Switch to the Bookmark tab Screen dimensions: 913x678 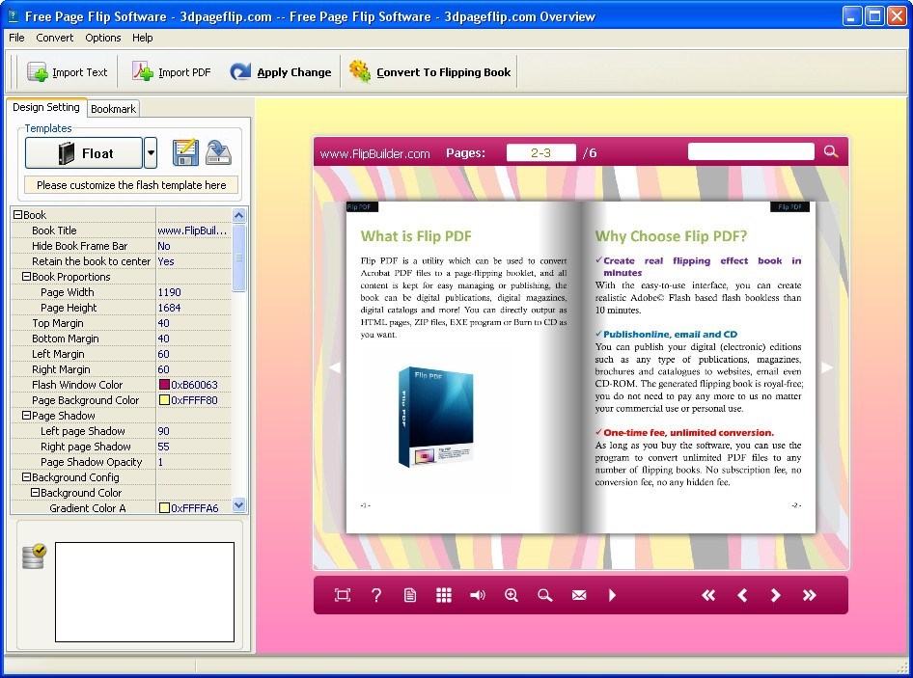pyautogui.click(x=113, y=108)
